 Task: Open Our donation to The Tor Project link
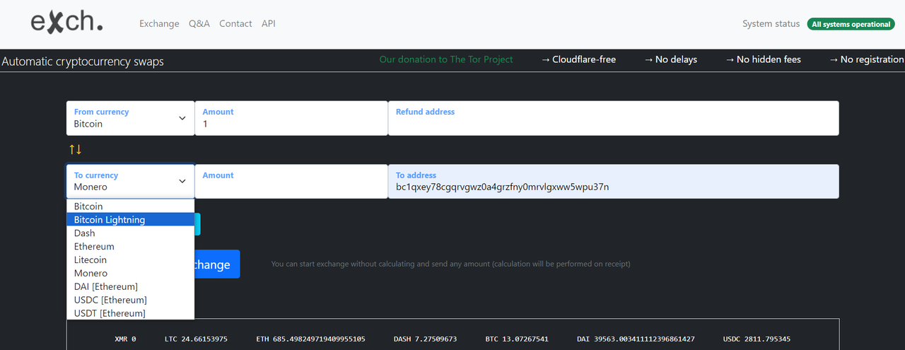pyautogui.click(x=446, y=59)
